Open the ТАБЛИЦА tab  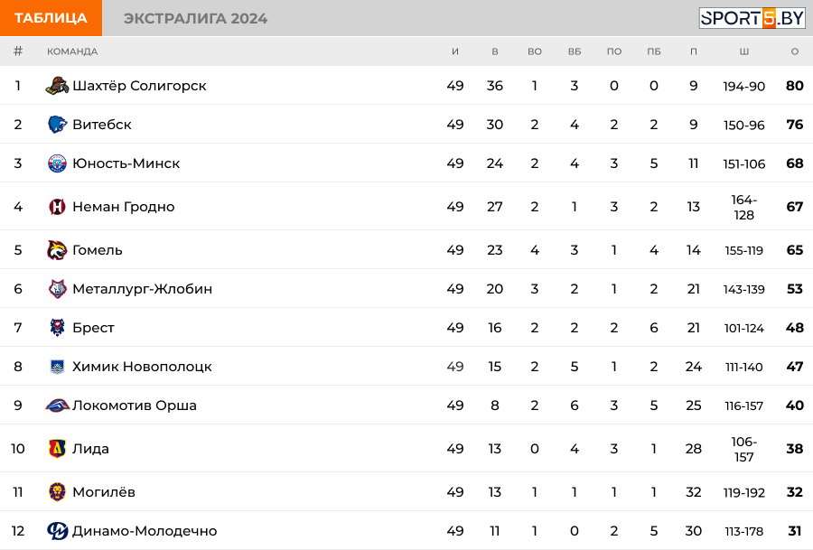click(51, 18)
